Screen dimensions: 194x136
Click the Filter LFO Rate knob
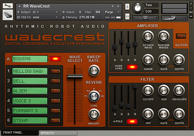pyautogui.click(x=164, y=114)
